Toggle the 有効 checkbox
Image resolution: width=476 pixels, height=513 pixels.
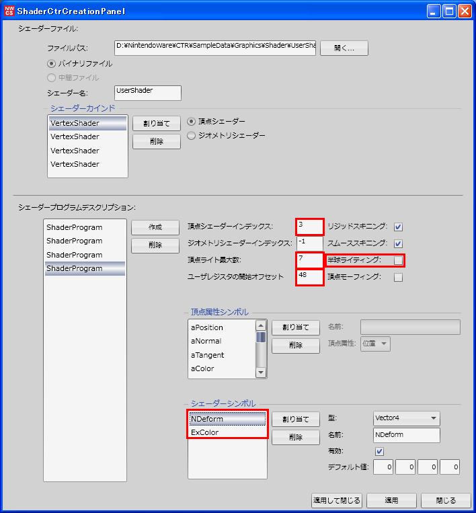click(379, 451)
